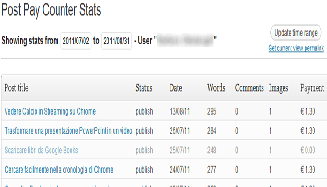Click the Post Pay Counter Stats heading
The width and height of the screenshot is (327, 187).
click(x=51, y=10)
